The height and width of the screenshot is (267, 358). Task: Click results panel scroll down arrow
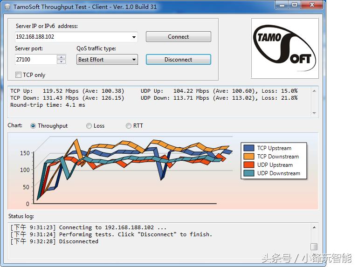[314, 113]
